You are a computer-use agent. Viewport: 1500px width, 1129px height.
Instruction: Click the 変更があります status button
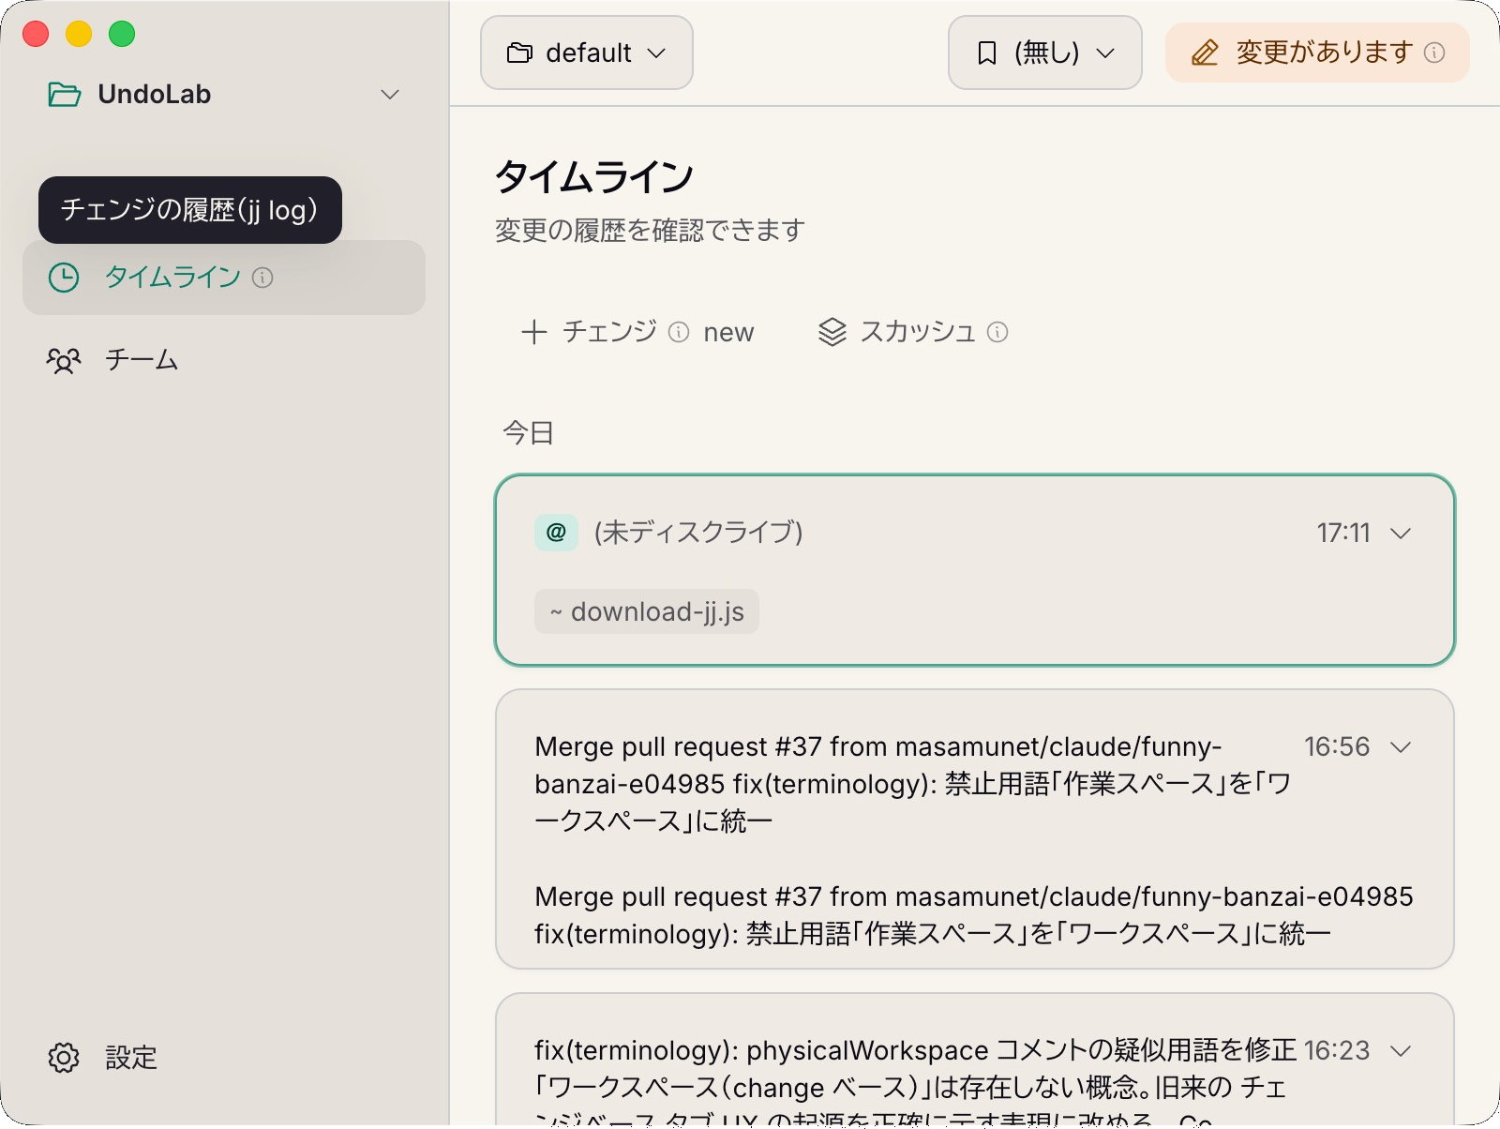click(x=1317, y=53)
